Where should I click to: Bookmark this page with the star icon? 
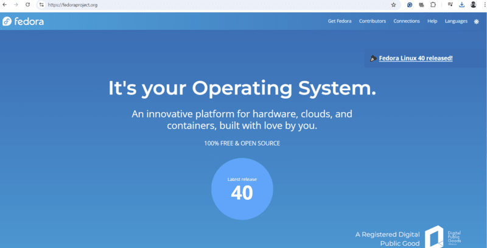(393, 5)
